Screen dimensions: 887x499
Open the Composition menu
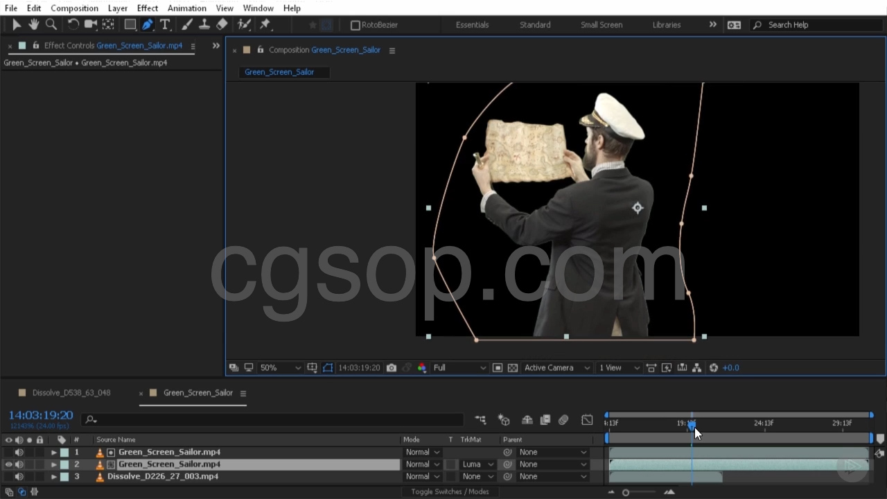74,8
